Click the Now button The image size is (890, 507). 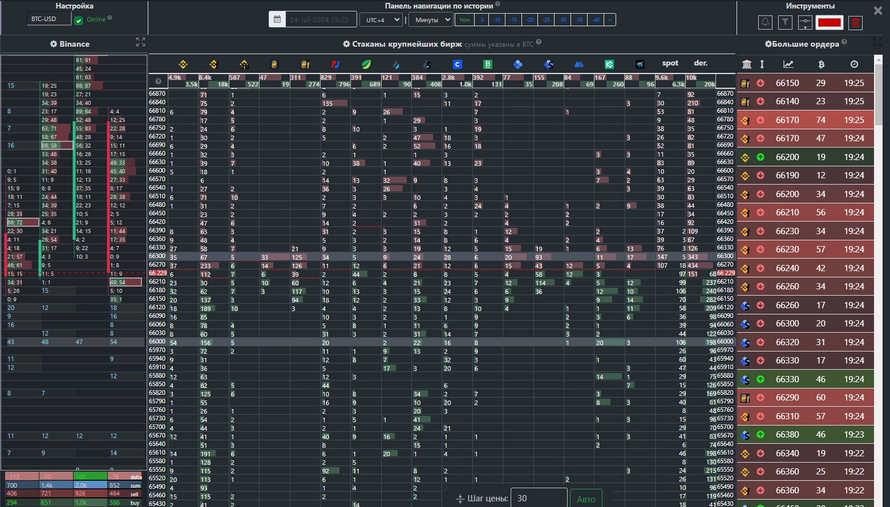(x=465, y=19)
